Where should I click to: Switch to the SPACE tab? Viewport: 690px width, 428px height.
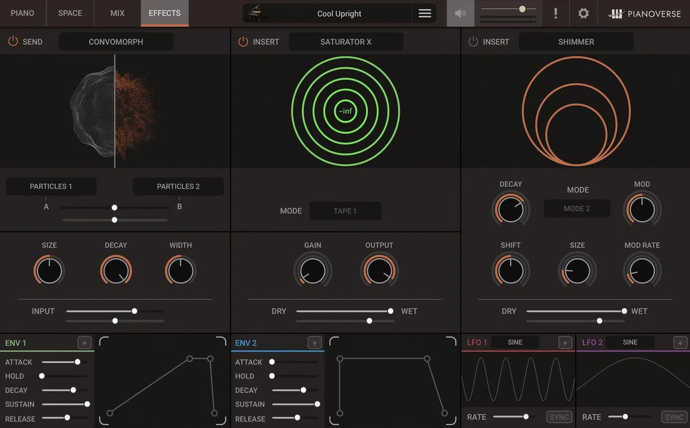70,13
